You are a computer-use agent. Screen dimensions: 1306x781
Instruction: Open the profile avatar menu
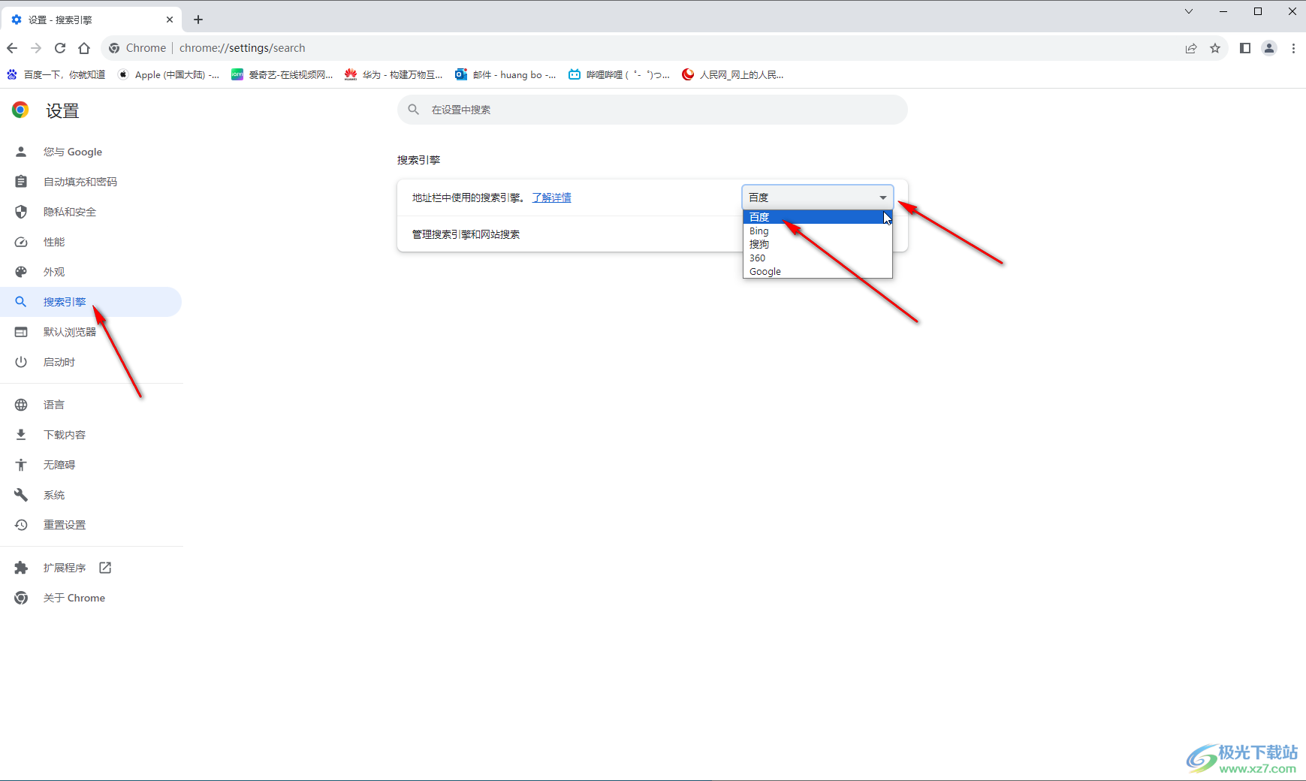coord(1269,48)
